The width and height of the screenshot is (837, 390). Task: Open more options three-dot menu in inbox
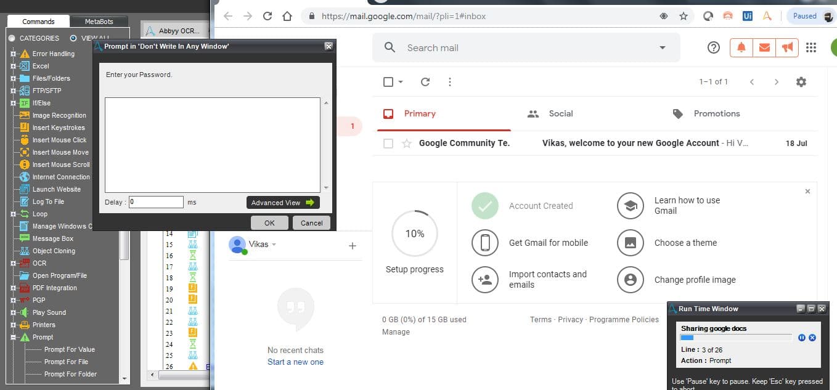point(450,82)
